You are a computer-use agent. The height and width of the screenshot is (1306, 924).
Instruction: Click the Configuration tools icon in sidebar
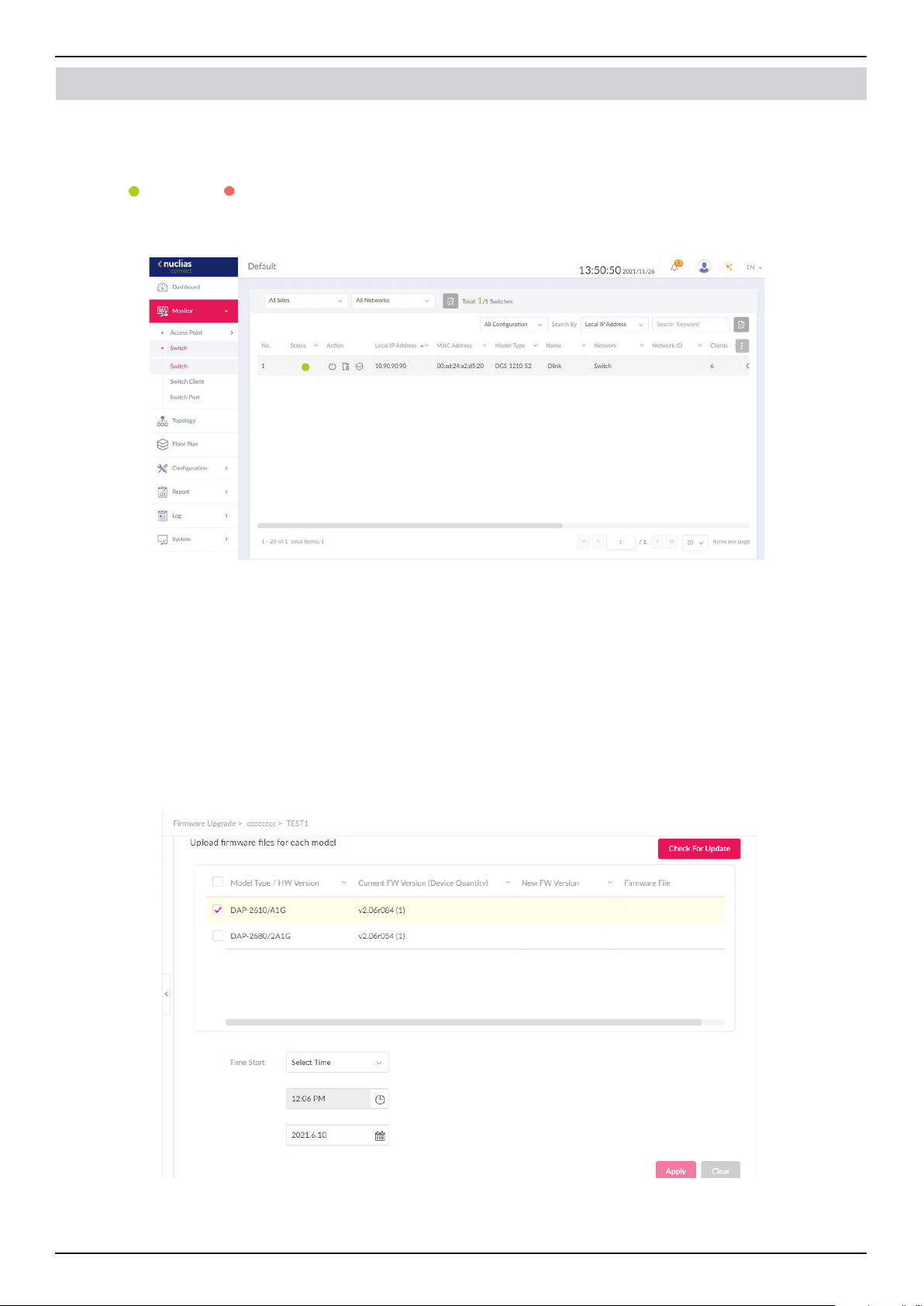pos(163,468)
